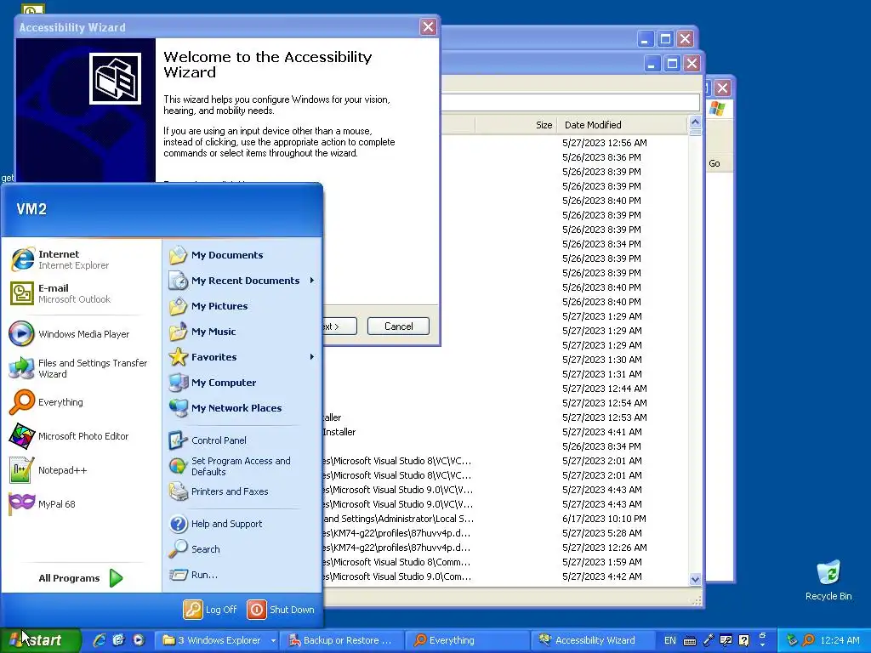
Task: Open My Documents folder
Action: pos(242,255)
